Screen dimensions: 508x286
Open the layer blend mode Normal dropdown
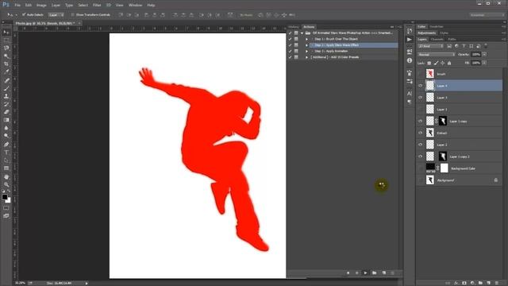tap(436, 55)
